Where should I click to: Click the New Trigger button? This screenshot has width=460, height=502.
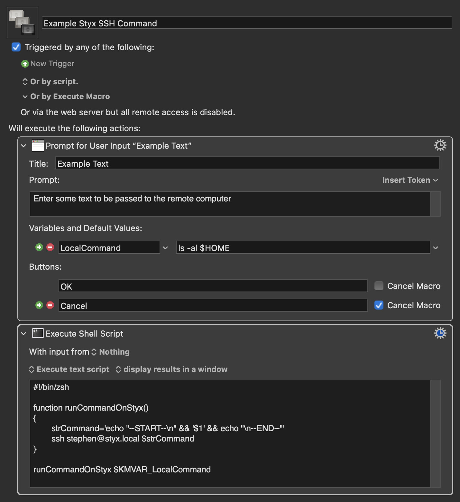point(52,64)
